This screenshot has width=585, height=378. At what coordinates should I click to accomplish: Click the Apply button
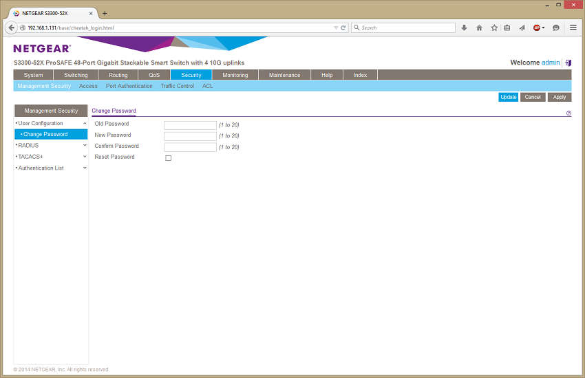[x=560, y=97]
